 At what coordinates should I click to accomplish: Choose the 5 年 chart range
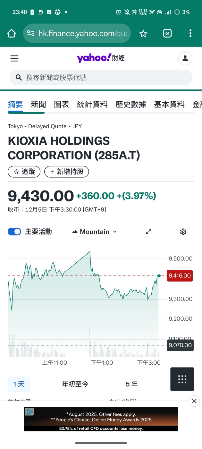point(132,384)
